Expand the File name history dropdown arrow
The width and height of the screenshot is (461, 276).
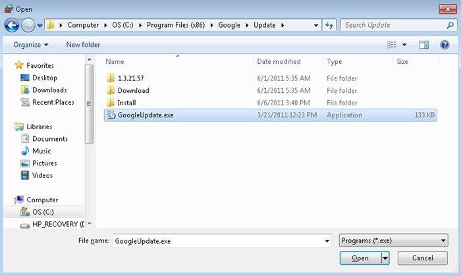click(x=327, y=240)
